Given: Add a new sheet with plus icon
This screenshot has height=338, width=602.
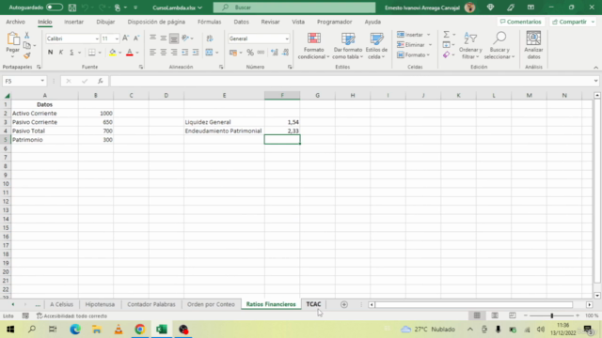Looking at the screenshot, I should [x=344, y=304].
